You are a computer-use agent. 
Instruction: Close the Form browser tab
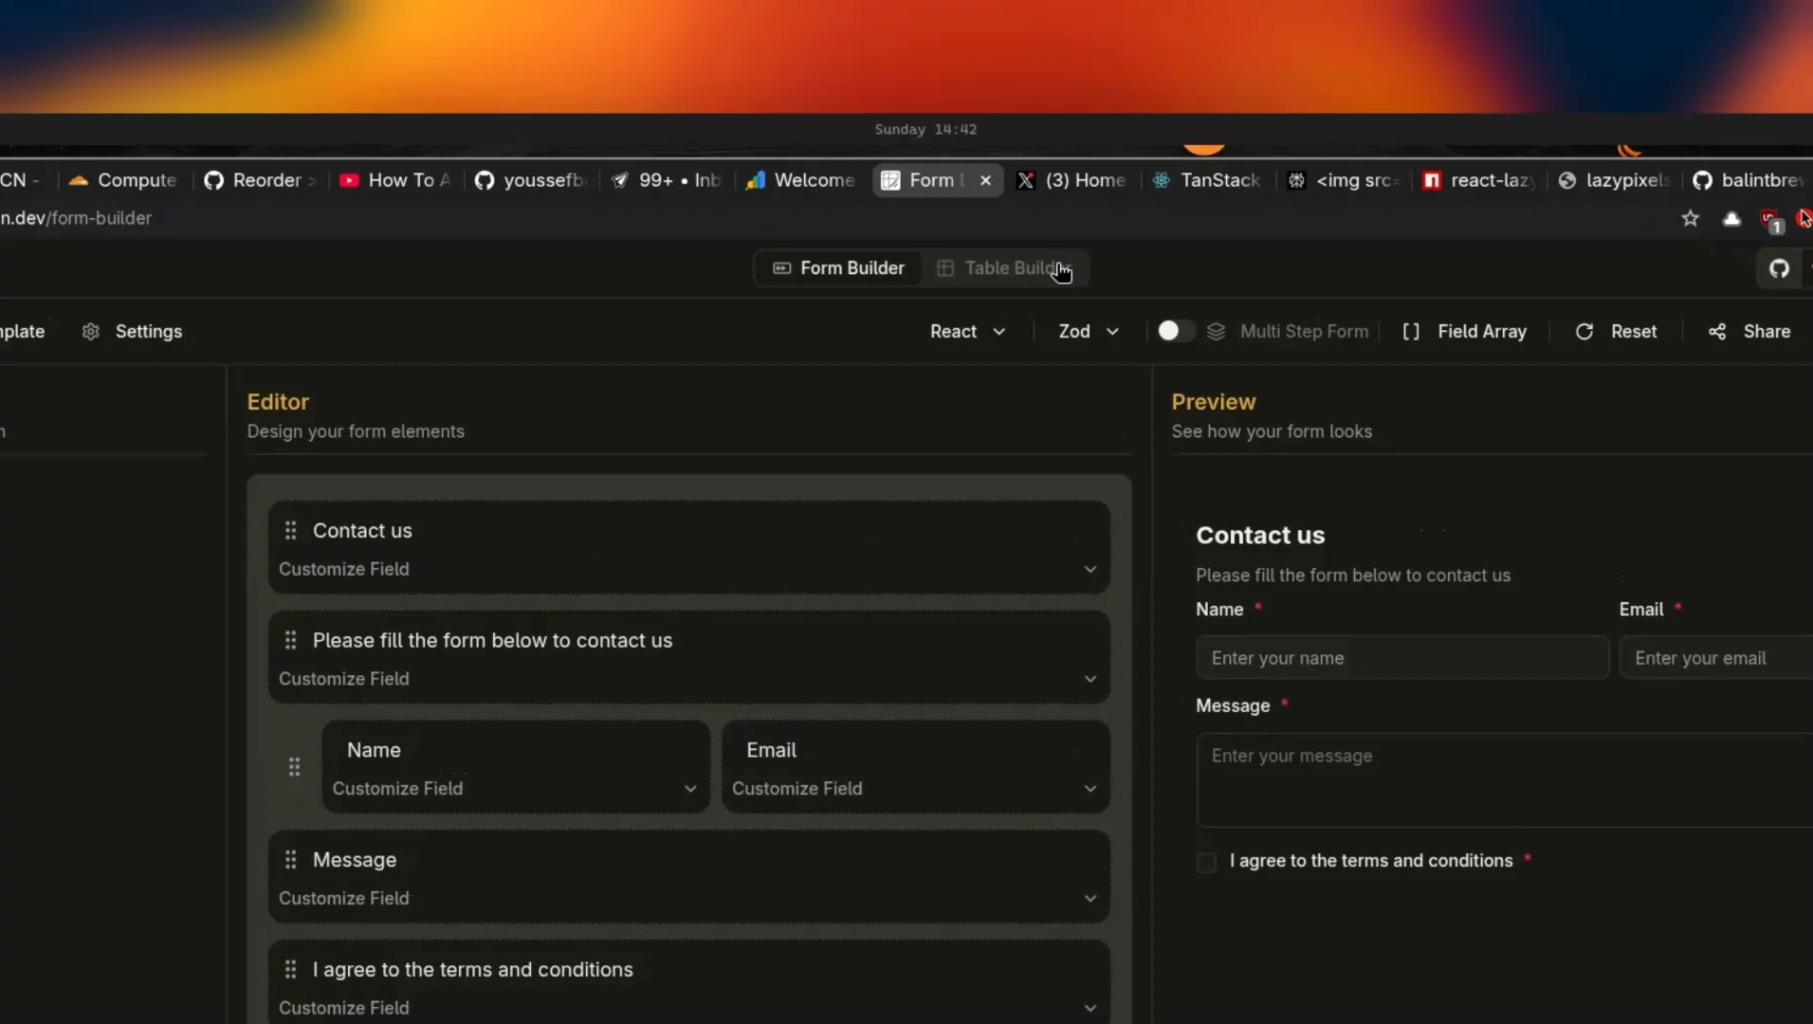(985, 180)
